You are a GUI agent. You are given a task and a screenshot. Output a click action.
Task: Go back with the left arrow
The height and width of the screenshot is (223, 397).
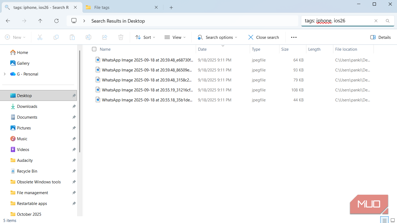coord(8,21)
